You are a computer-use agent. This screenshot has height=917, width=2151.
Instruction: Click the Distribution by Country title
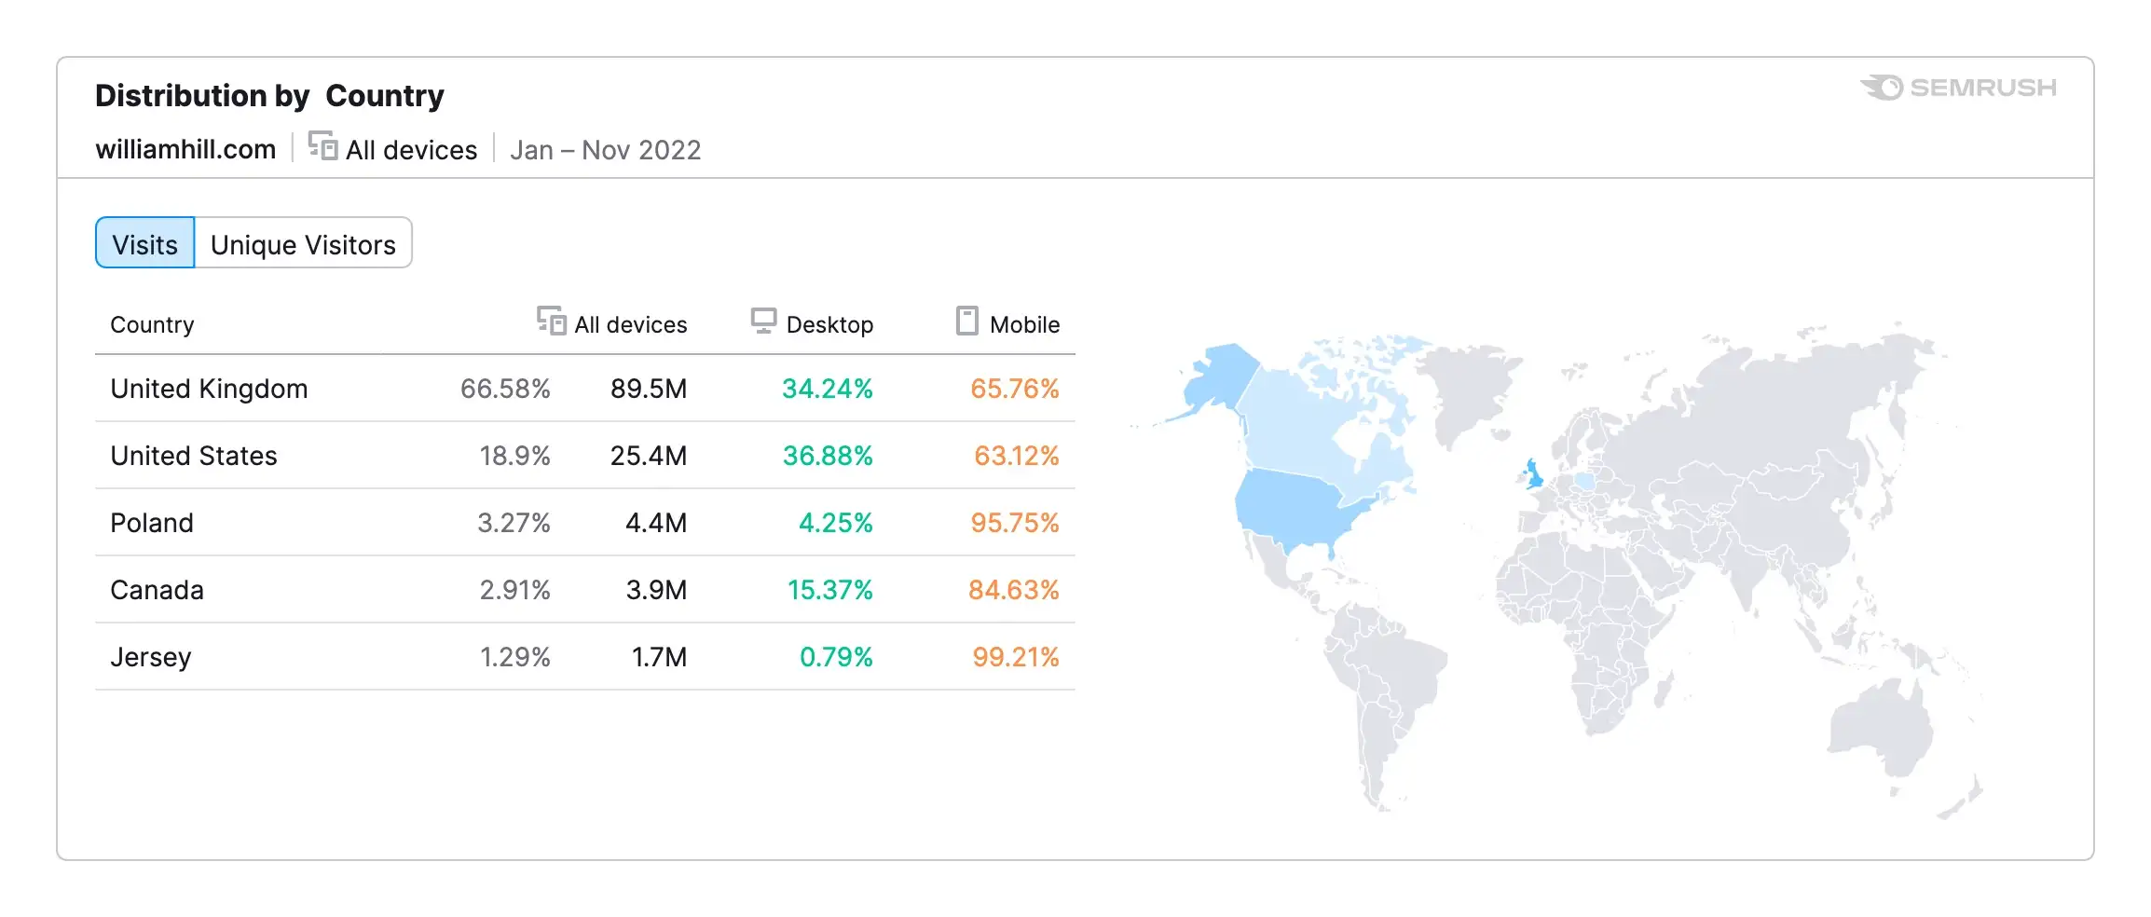pos(269,95)
